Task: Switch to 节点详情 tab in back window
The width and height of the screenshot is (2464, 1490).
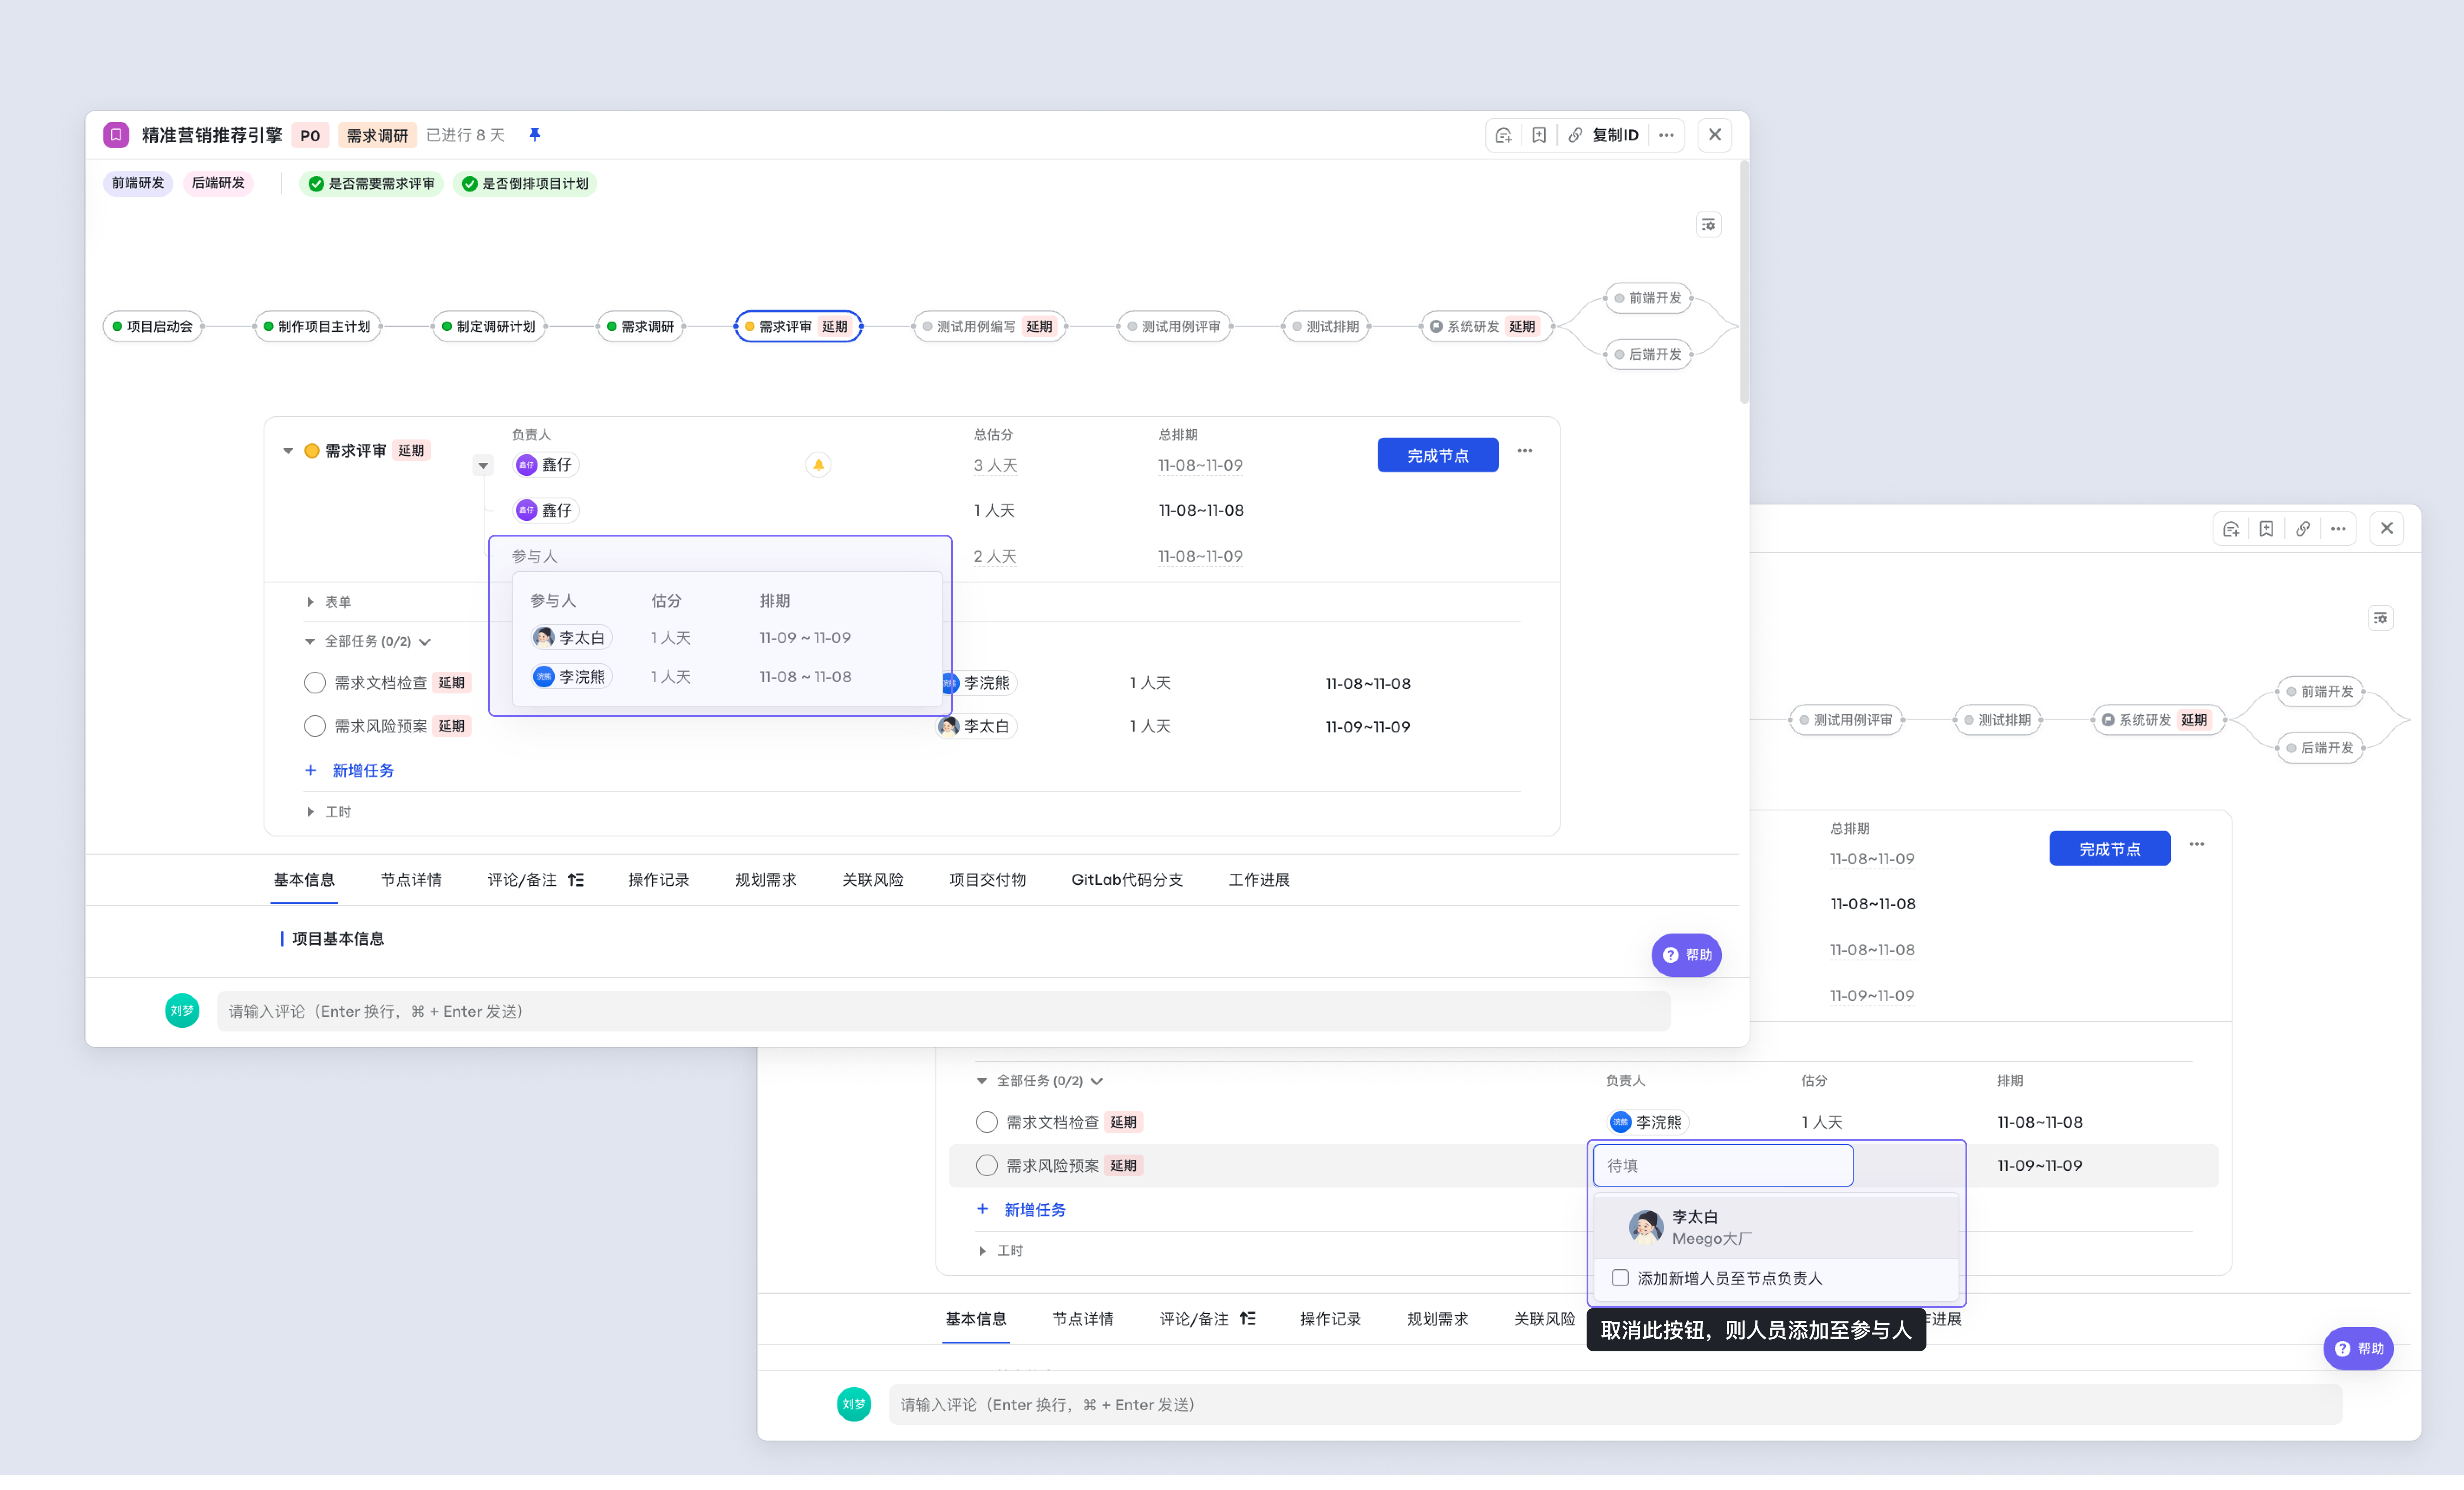Action: pyautogui.click(x=1083, y=1319)
